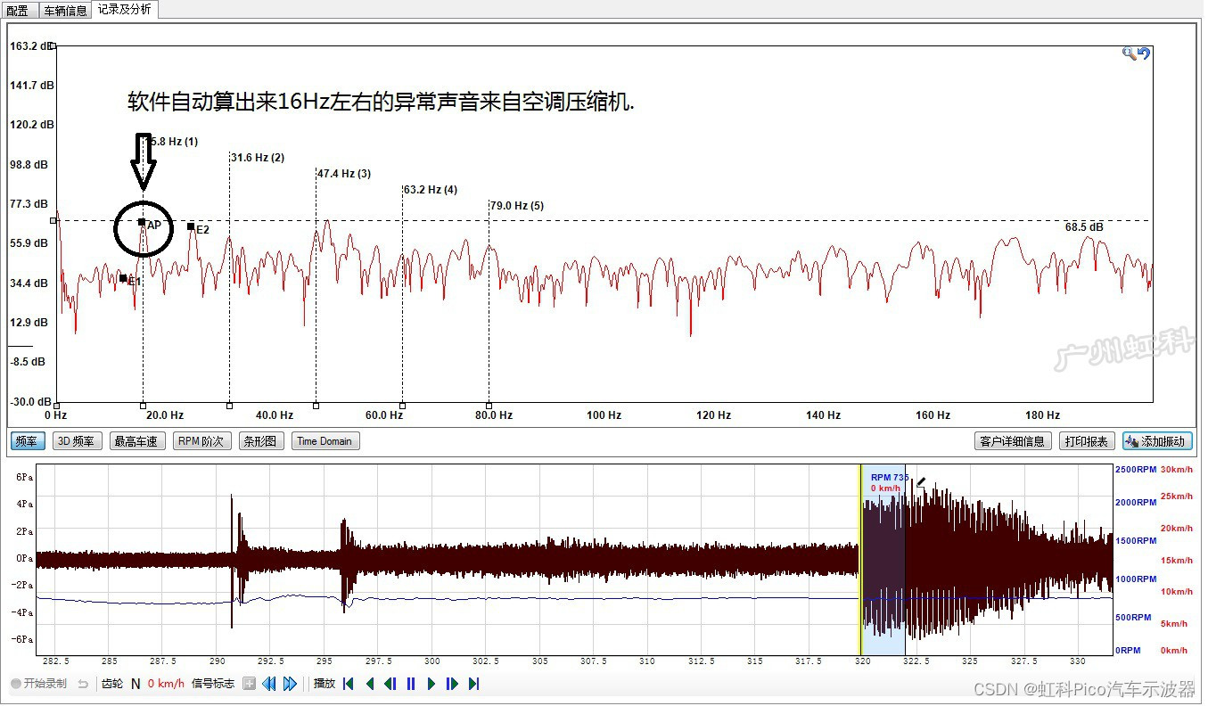
Task: Click the blue selected region in timeline
Action: tap(884, 560)
